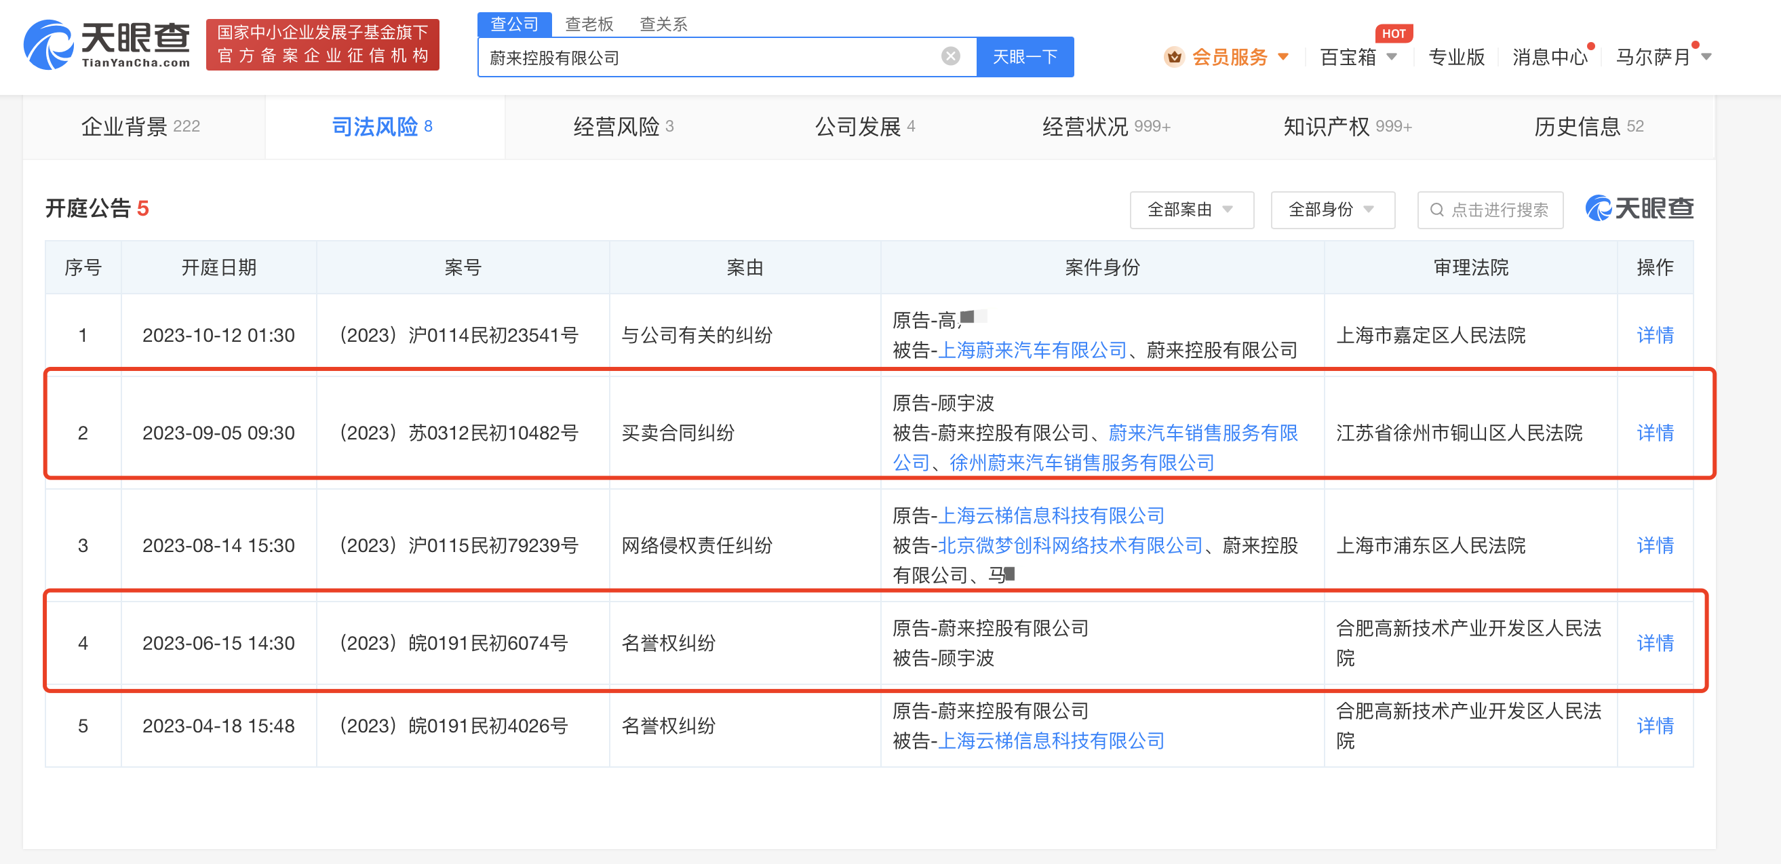1781x864 pixels.
Task: Switch to the 查老板 search tab
Action: pos(589,24)
